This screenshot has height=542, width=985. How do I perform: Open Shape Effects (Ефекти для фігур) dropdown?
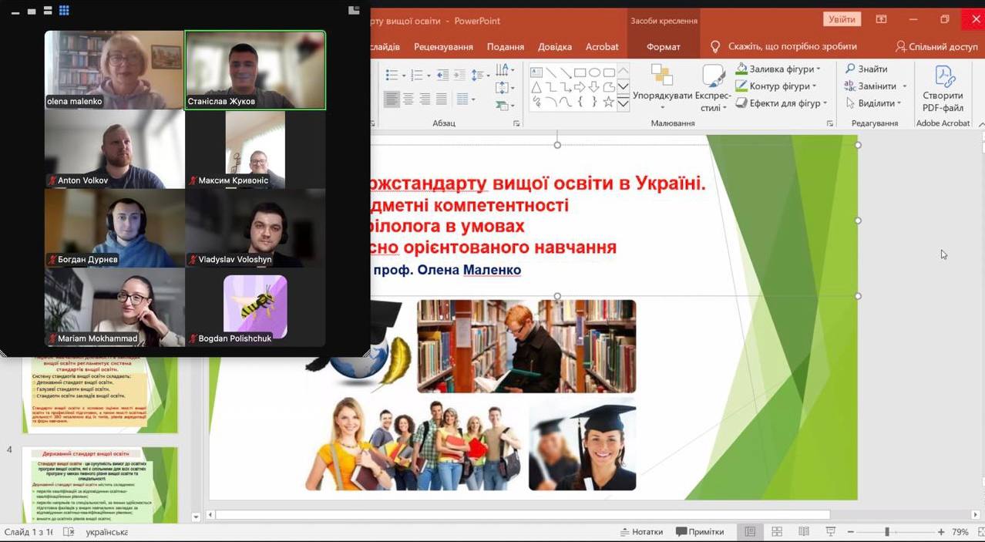point(825,103)
